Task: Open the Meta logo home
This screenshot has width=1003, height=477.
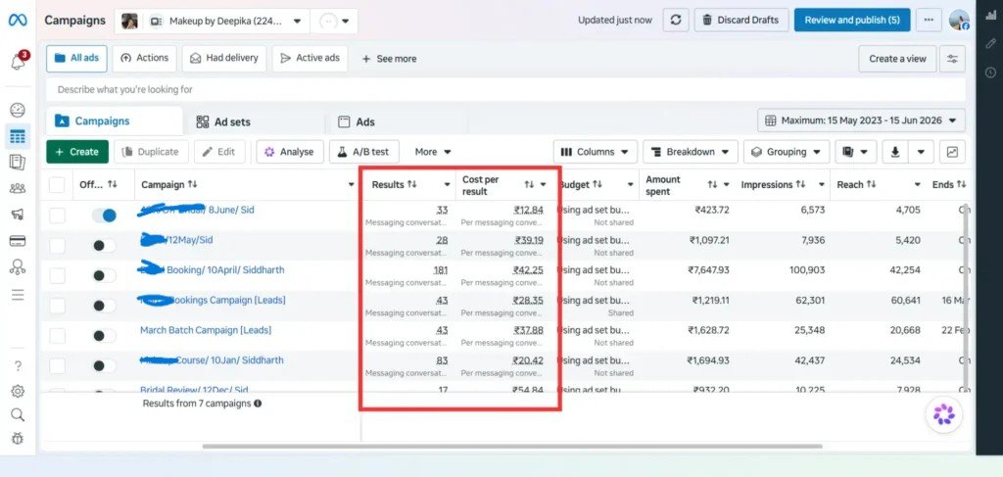Action: pyautogui.click(x=18, y=20)
